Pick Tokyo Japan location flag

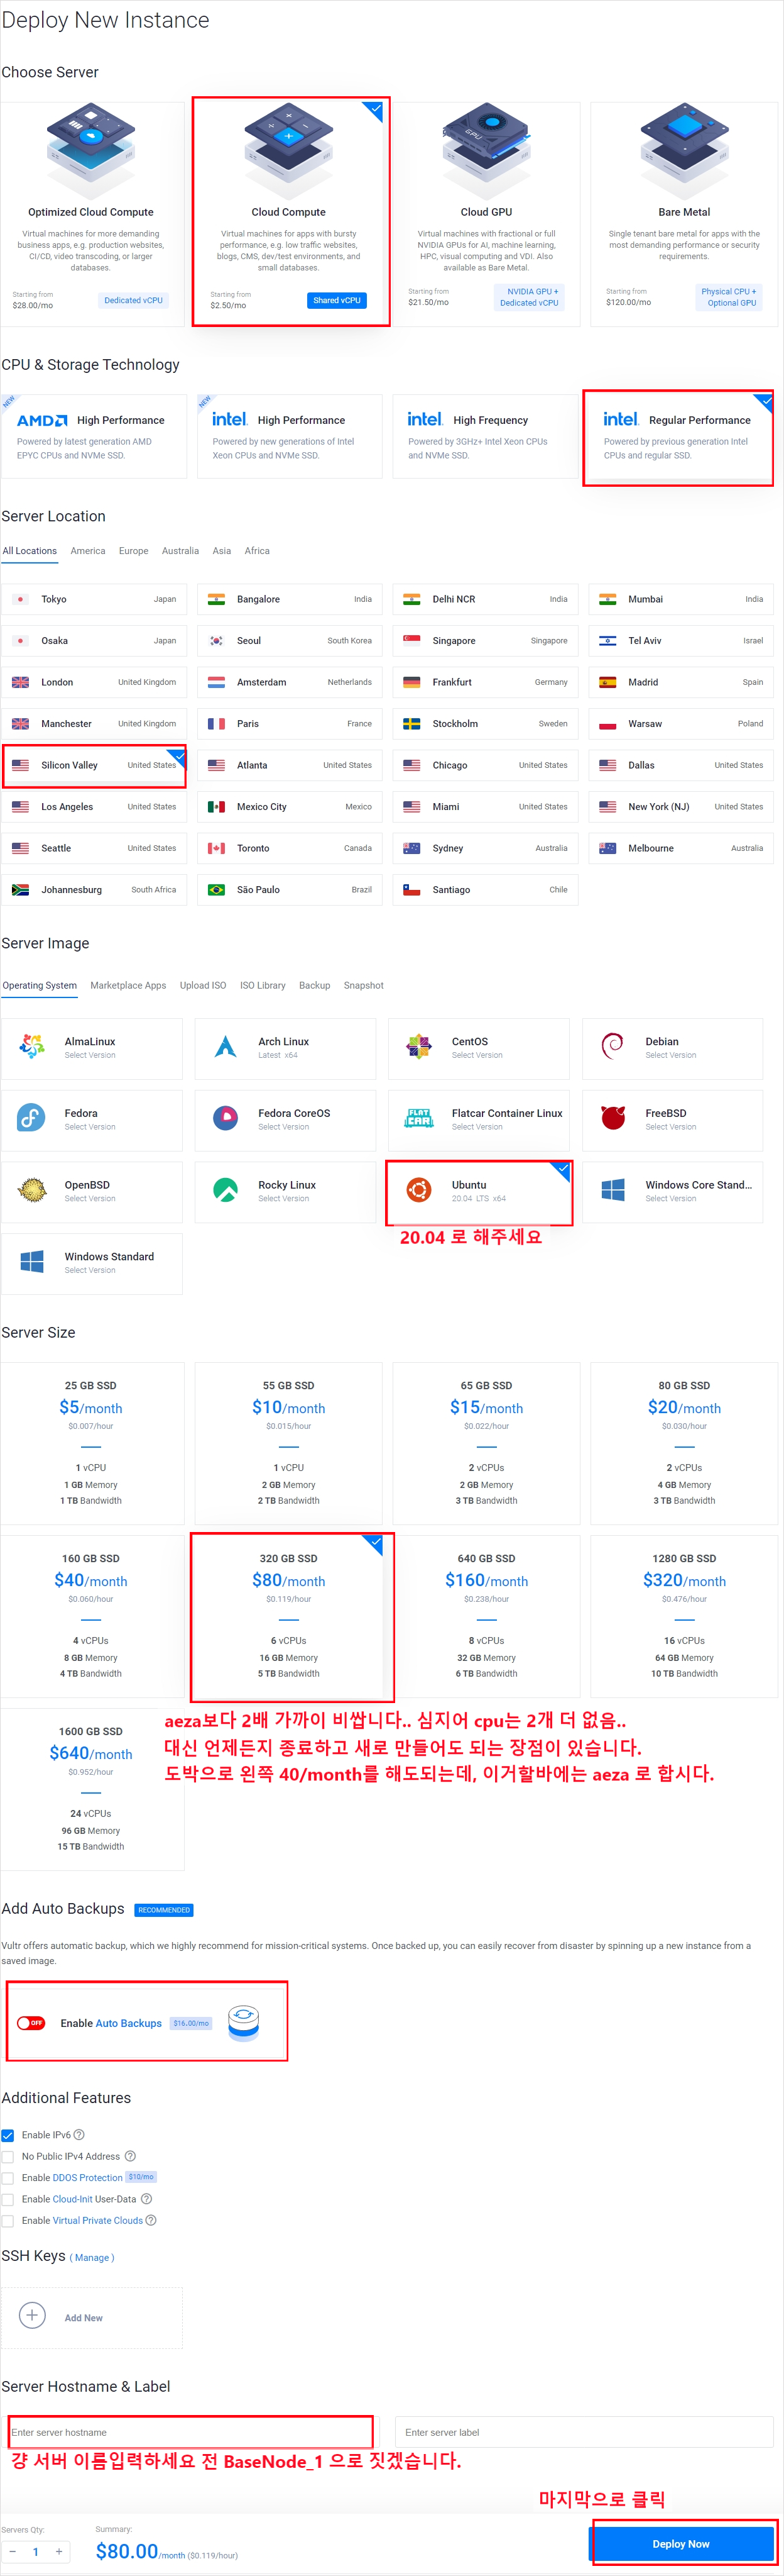[x=20, y=599]
